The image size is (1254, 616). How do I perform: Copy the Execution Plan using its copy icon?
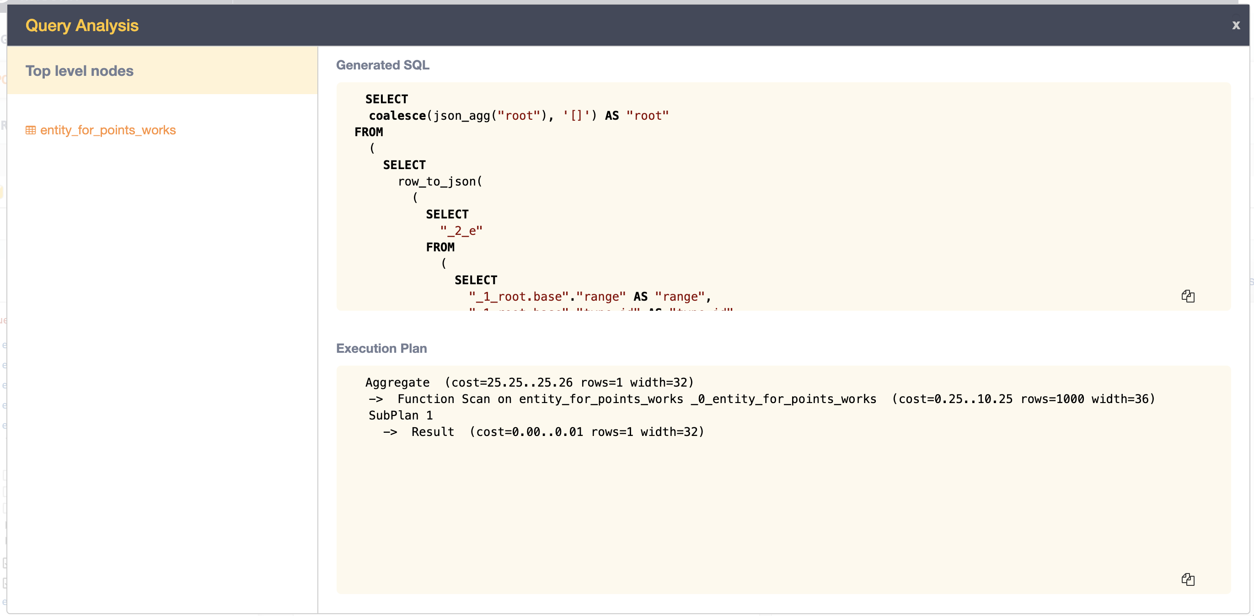pos(1188,579)
